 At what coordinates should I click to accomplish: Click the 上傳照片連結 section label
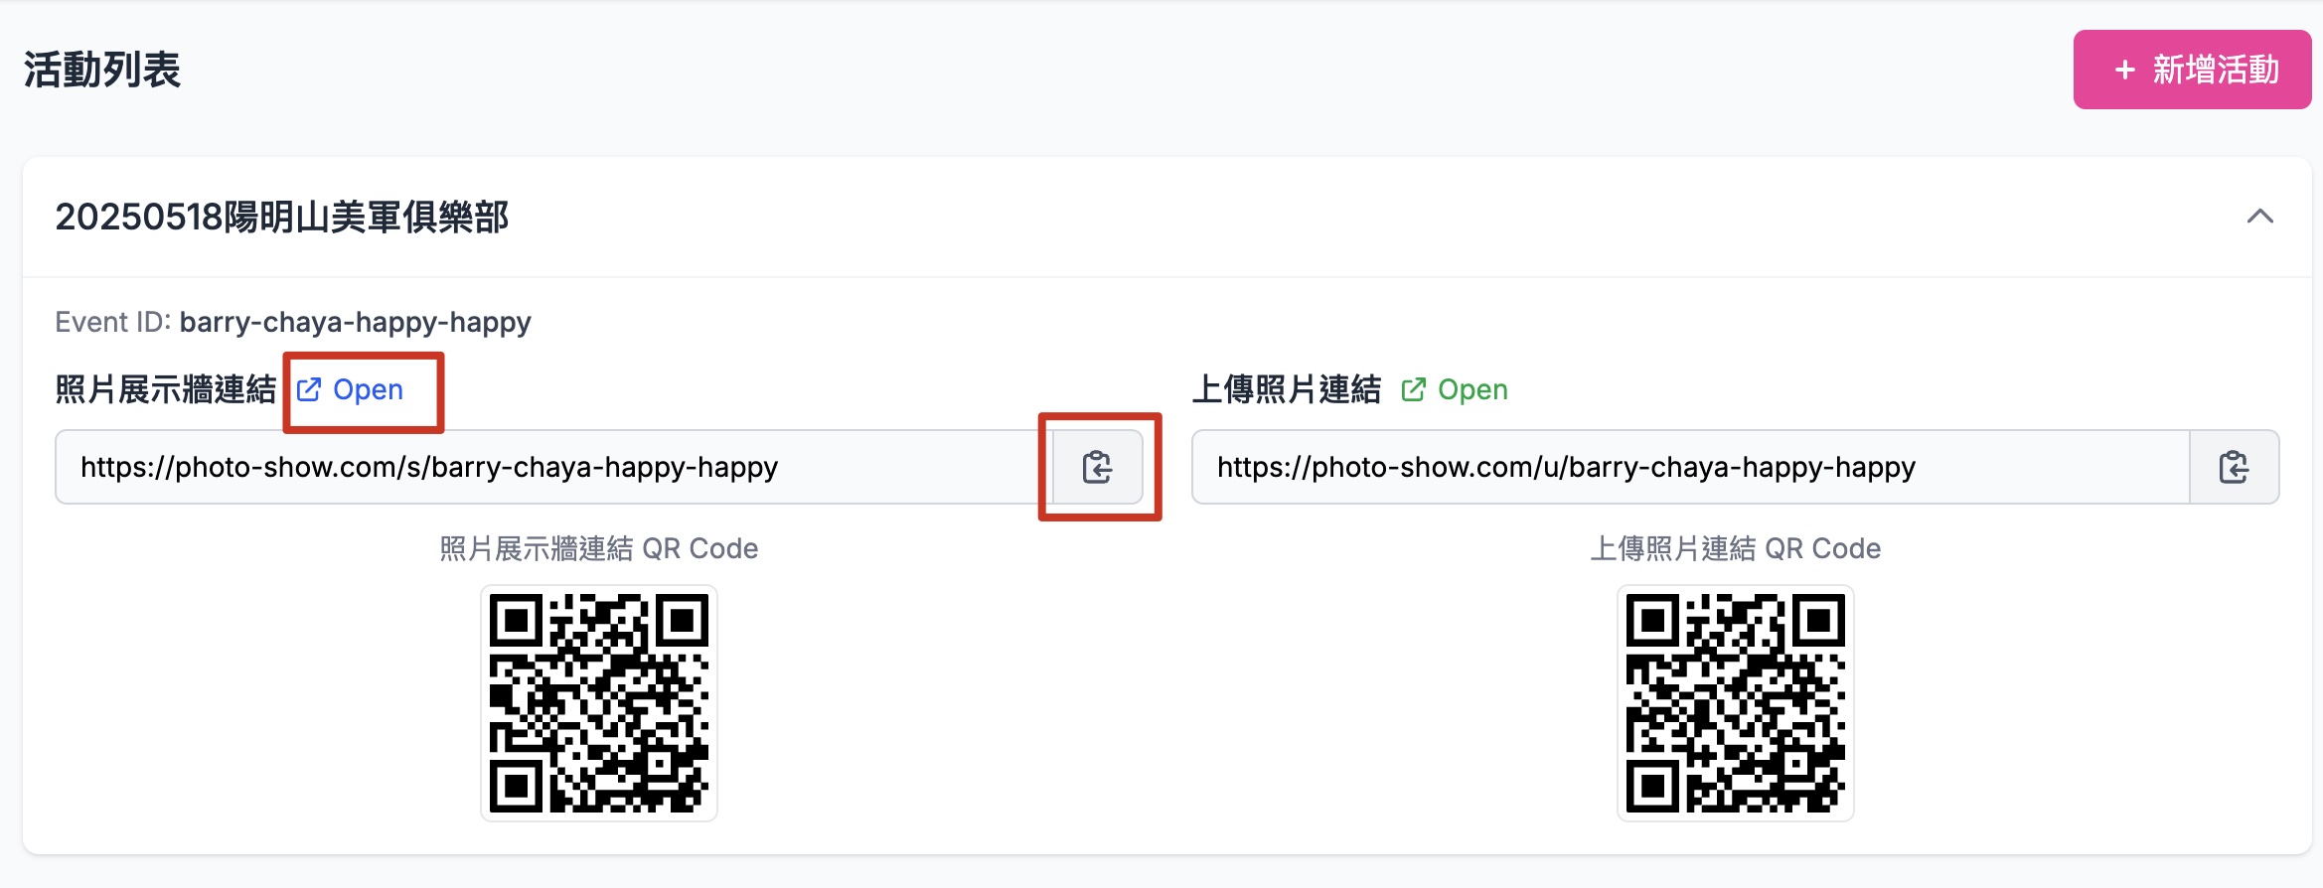click(x=1287, y=389)
